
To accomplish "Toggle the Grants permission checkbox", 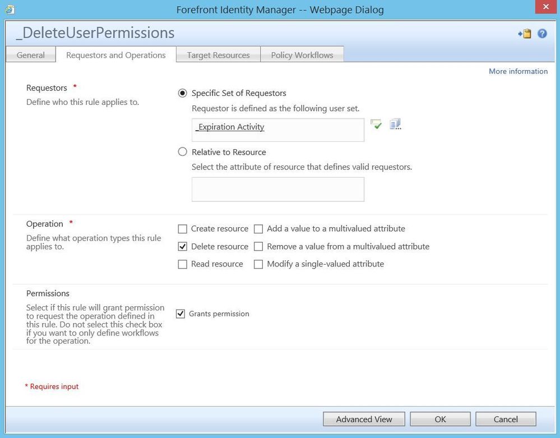I will 181,314.
